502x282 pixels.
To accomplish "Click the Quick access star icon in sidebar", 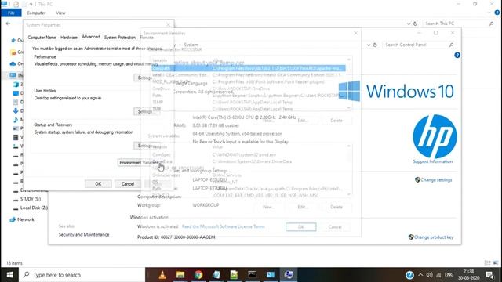I will tap(13, 40).
